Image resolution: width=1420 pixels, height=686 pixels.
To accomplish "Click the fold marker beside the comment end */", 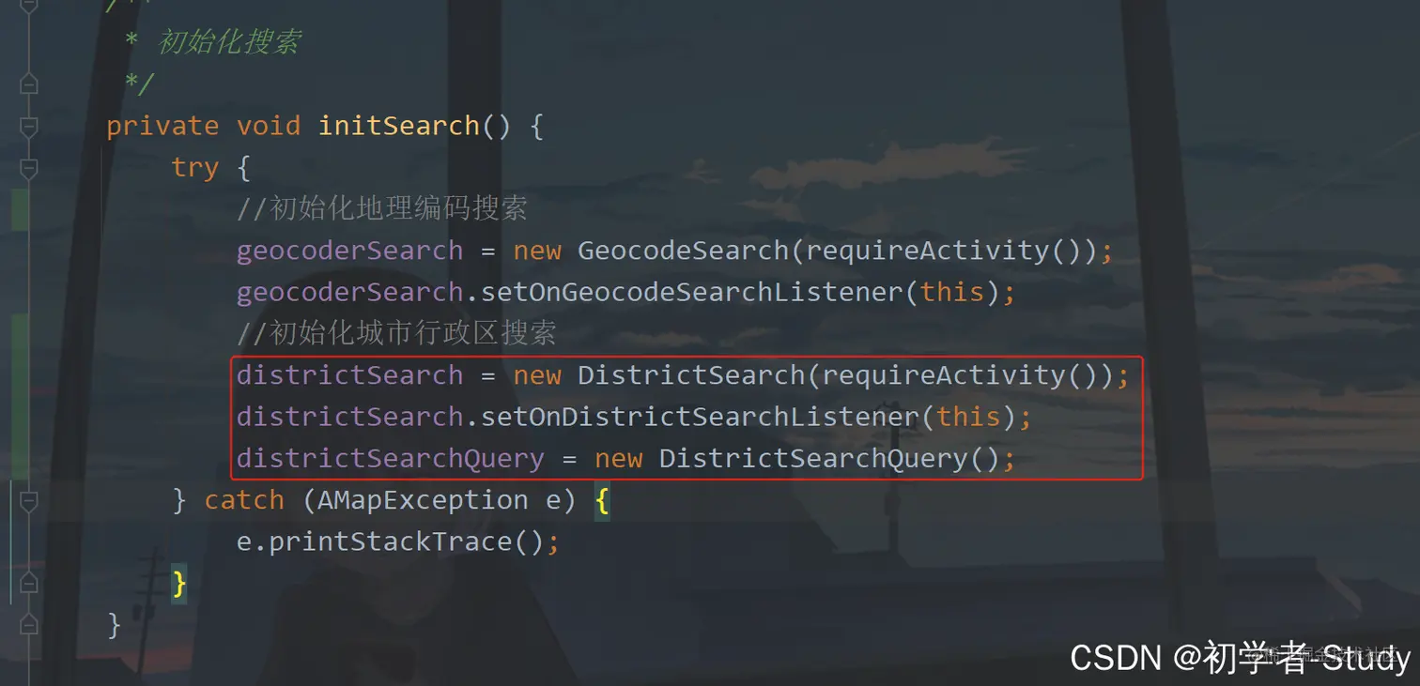I will tap(28, 84).
